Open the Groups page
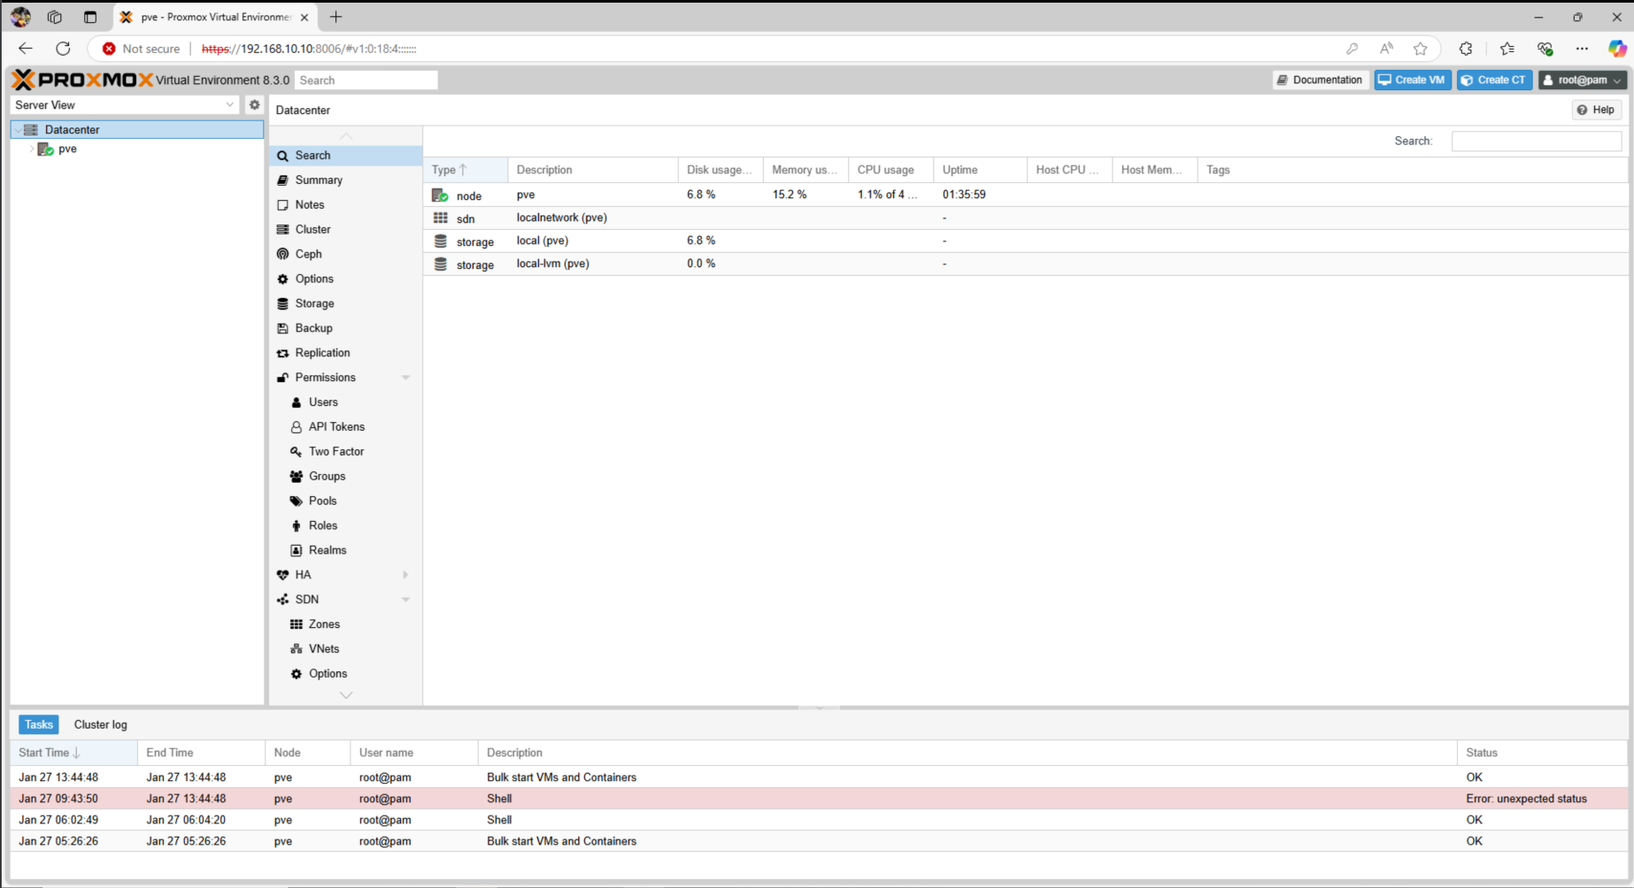Viewport: 1634px width, 888px height. pyautogui.click(x=345, y=477)
